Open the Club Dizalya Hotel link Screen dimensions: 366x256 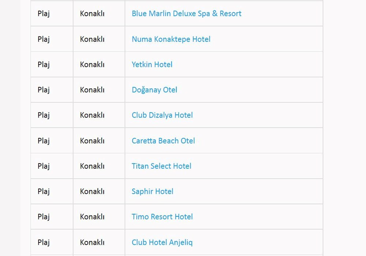tap(162, 115)
